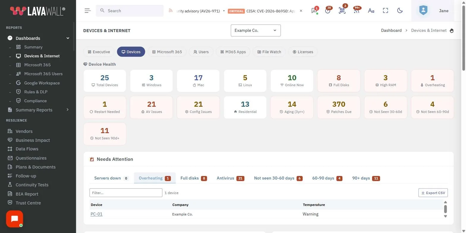Viewport: 466px width, 233px height.
Task: Enter fullscreen mode via the expand icon
Action: 385,11
